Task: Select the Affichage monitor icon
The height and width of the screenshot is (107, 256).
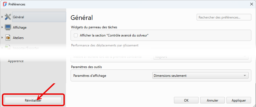Action: coord(8,27)
